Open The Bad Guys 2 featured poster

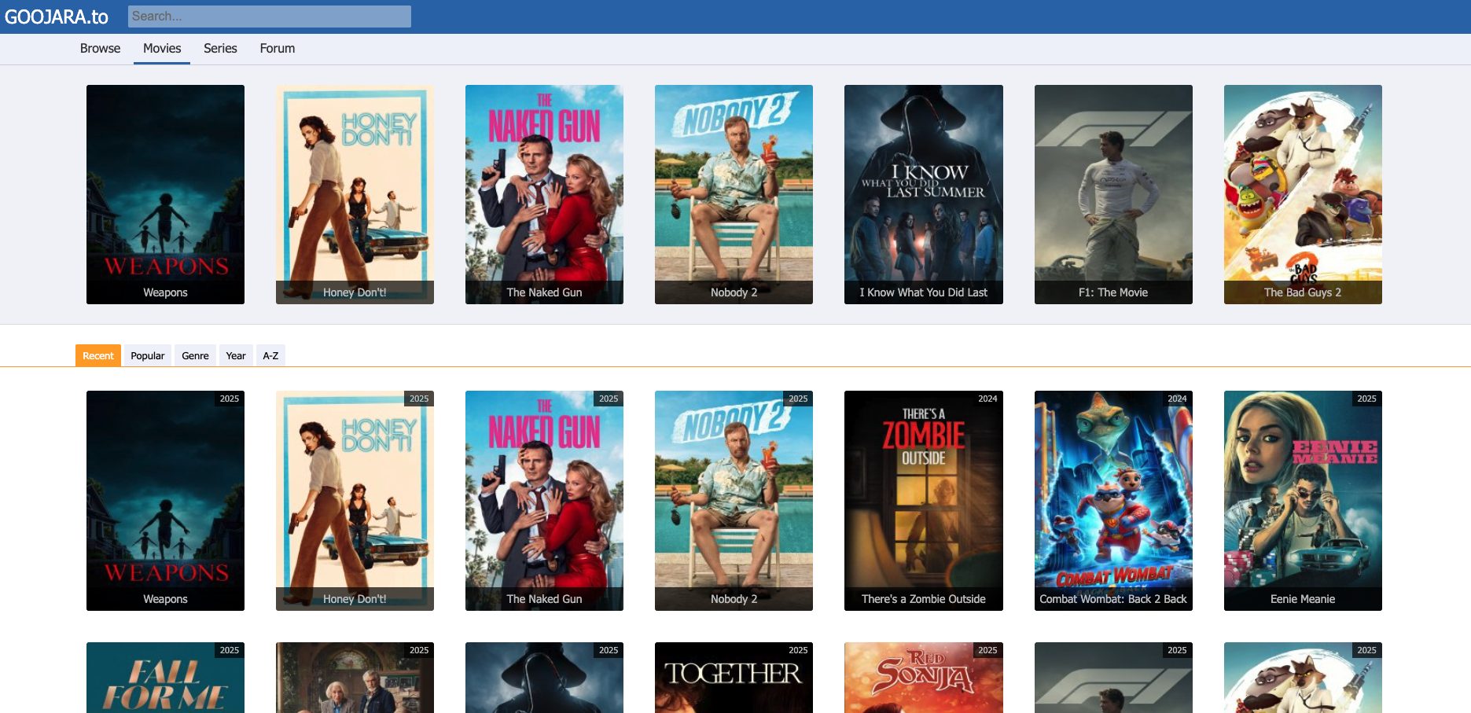1302,194
